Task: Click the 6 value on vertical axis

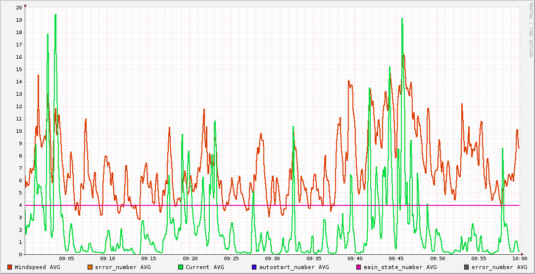Action: tap(20, 180)
